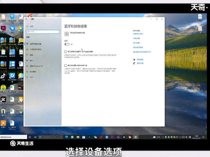Open Task View on the taskbar
This screenshot has height=157, width=210.
(x=35, y=137)
